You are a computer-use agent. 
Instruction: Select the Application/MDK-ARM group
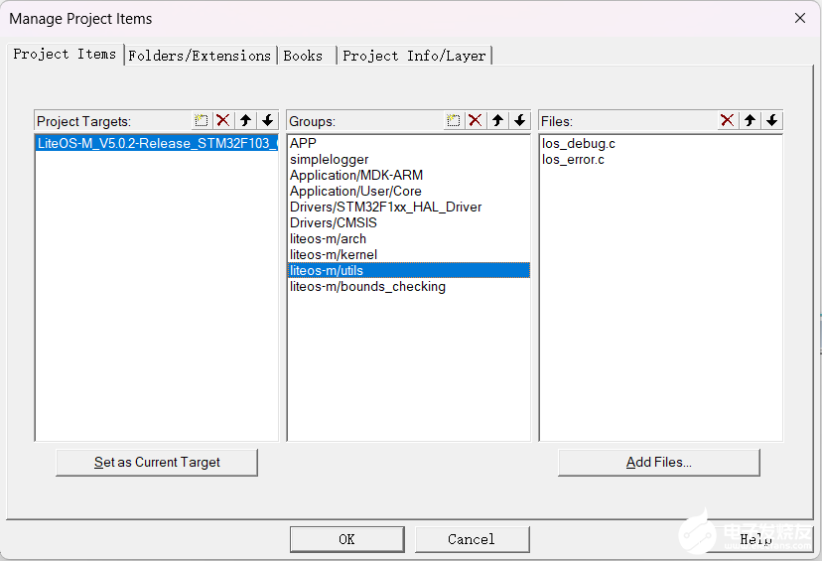[x=409, y=175]
